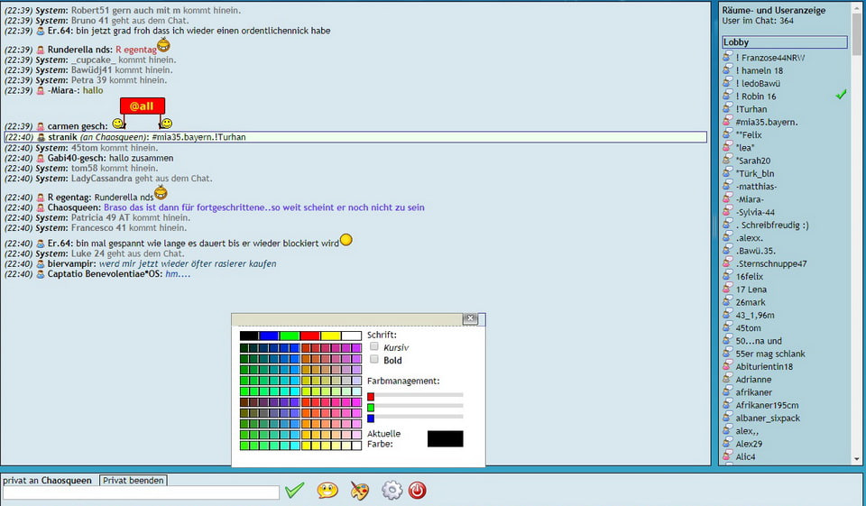
Task: Click user icon next to !Turhan
Action: pos(727,109)
